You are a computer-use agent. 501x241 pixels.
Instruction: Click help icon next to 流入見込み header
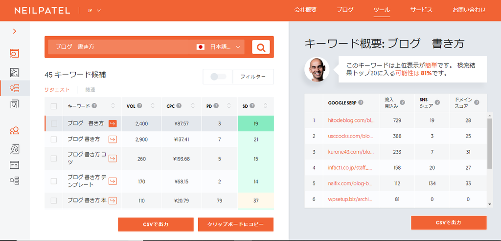point(402,102)
